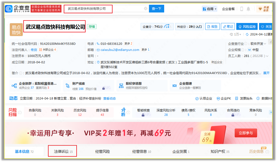
Task: Click the 附近企业 nearby companies tag
Action: pos(217,62)
